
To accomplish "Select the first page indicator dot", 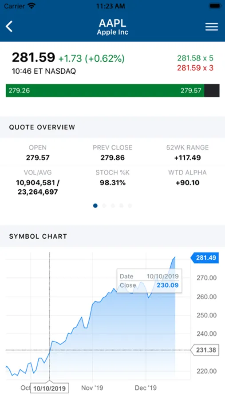I will click(95, 206).
